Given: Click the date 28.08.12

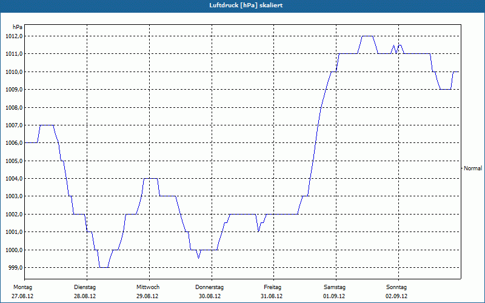Looking at the screenshot, I should click(x=85, y=296).
